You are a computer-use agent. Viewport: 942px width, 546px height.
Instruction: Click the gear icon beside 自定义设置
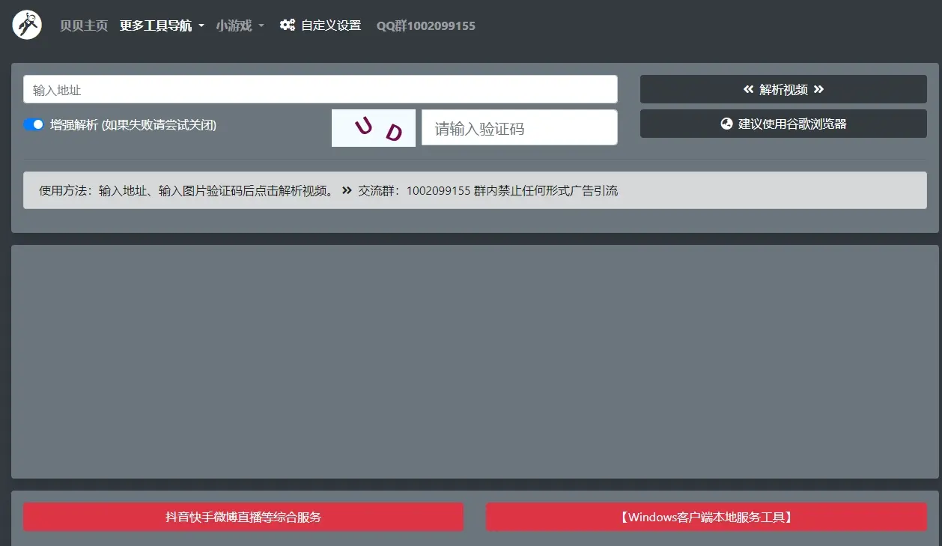pyautogui.click(x=288, y=25)
